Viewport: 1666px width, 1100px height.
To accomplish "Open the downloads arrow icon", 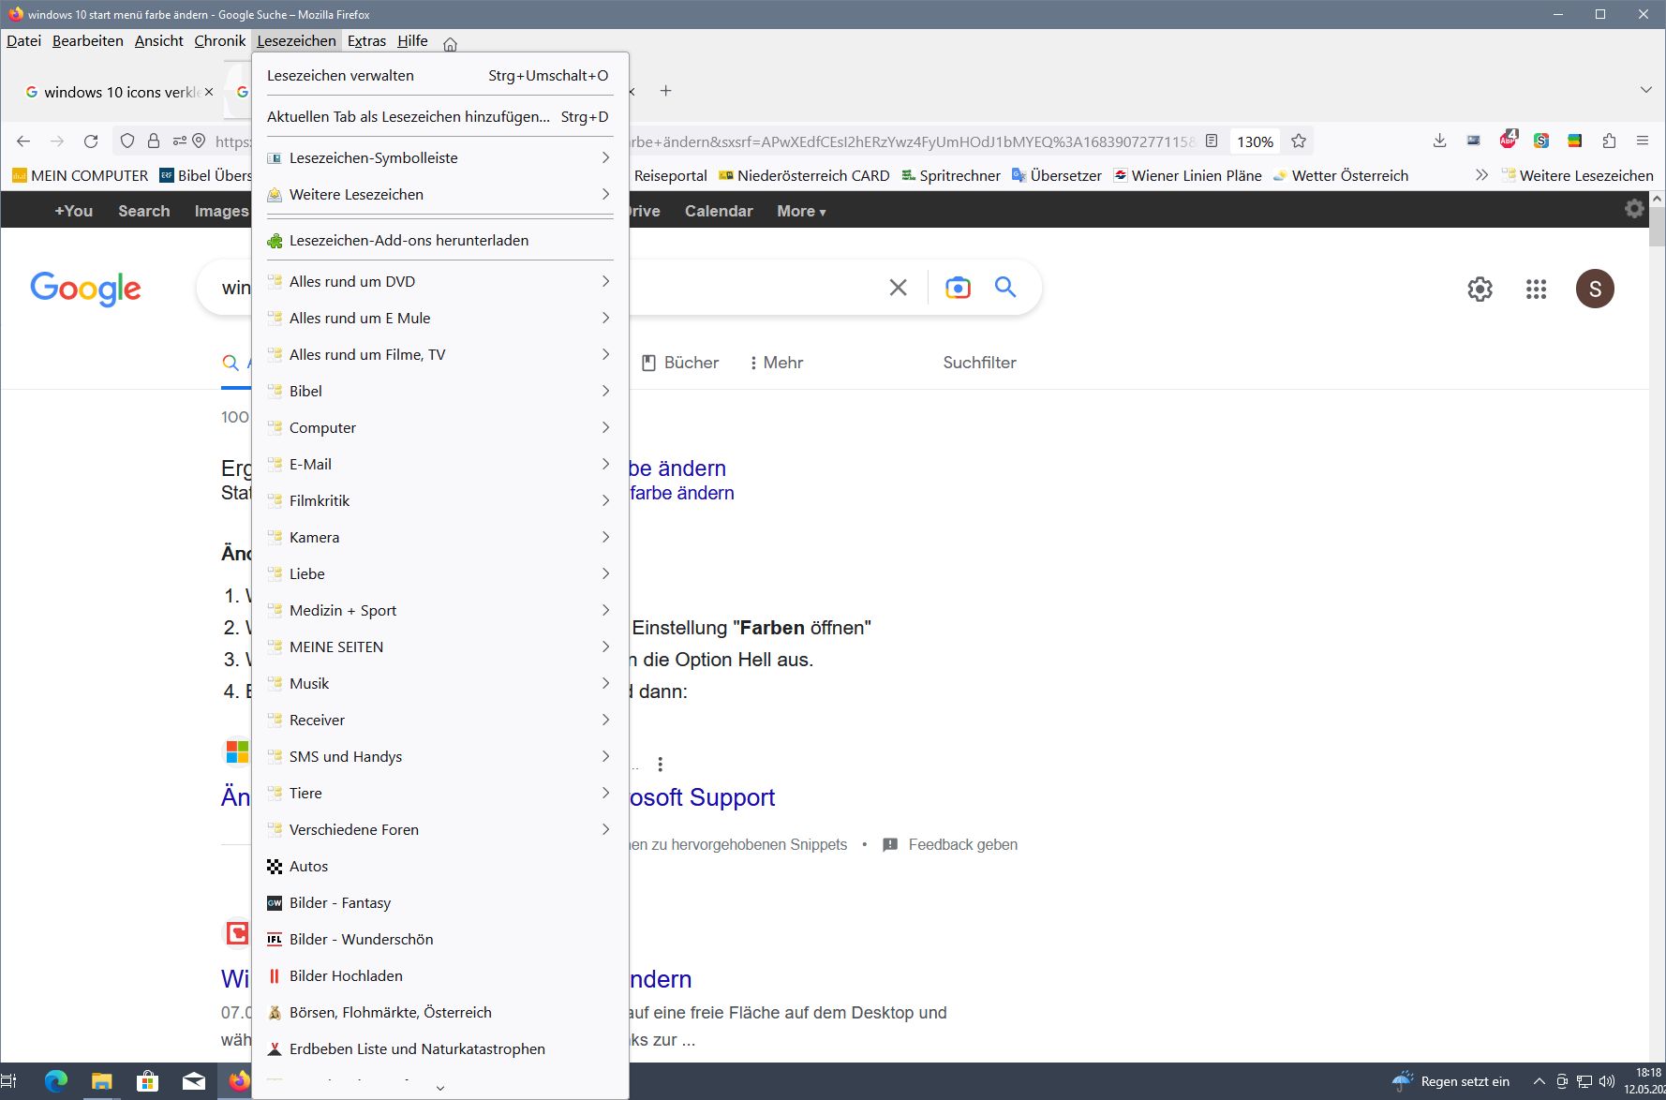I will (x=1440, y=141).
